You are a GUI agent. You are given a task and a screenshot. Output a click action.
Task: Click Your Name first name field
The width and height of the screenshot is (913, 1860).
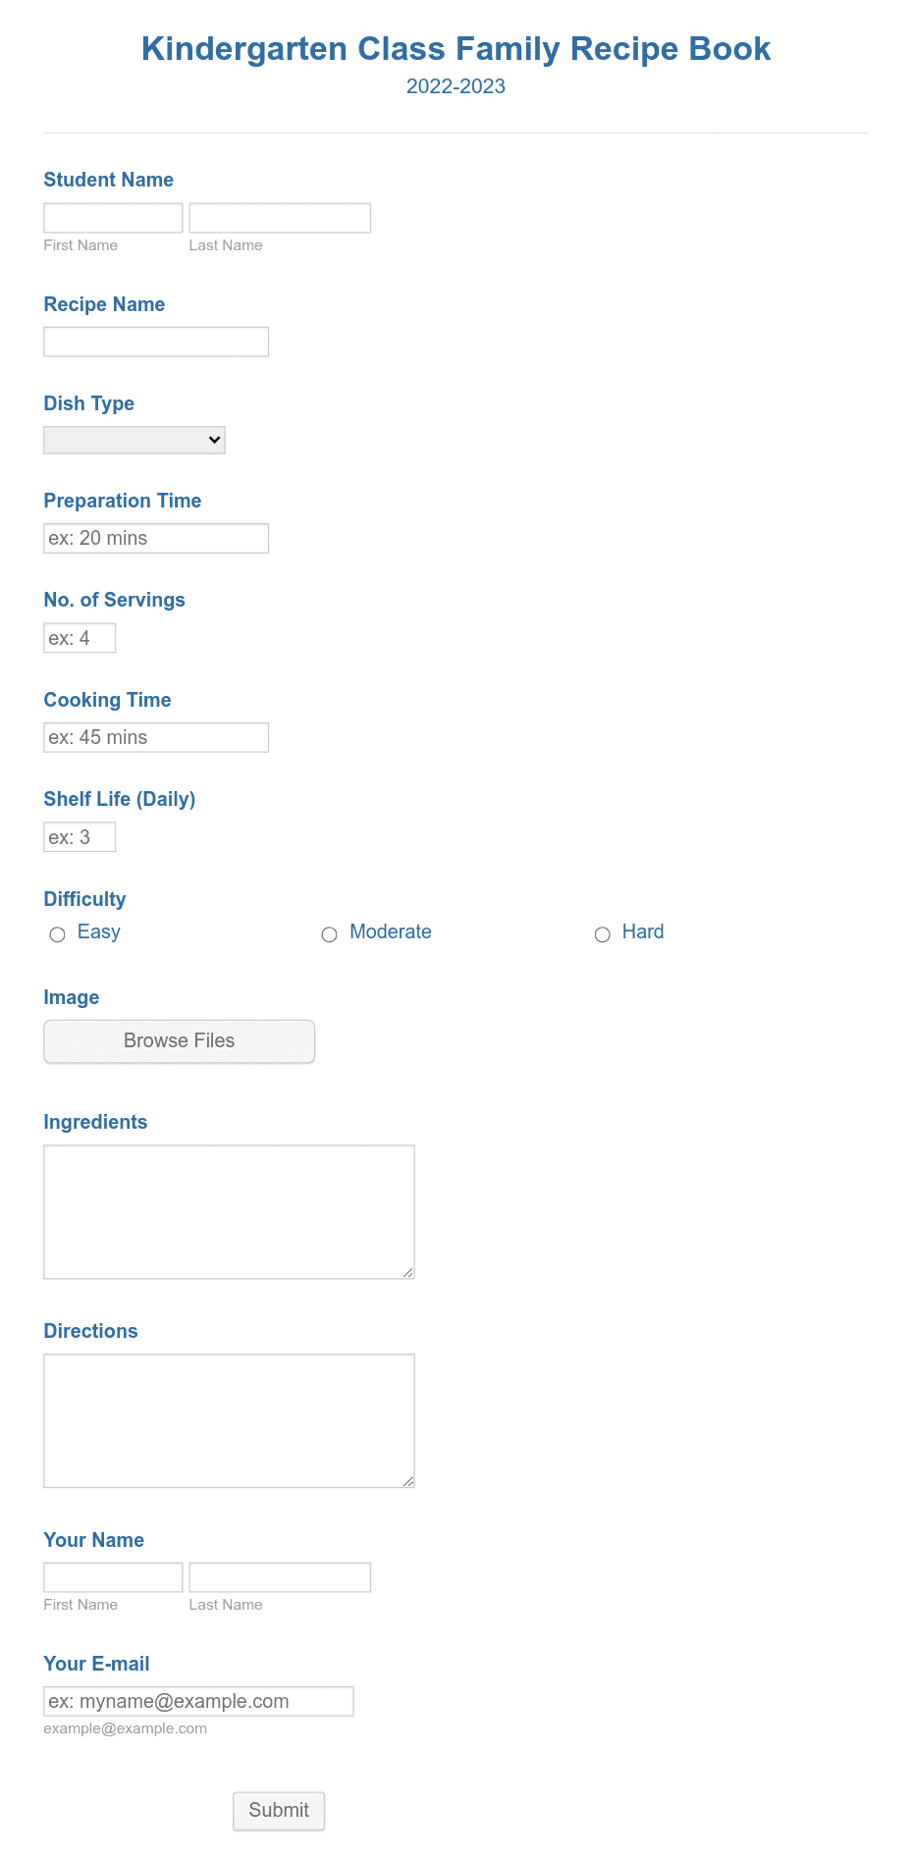pyautogui.click(x=113, y=1577)
